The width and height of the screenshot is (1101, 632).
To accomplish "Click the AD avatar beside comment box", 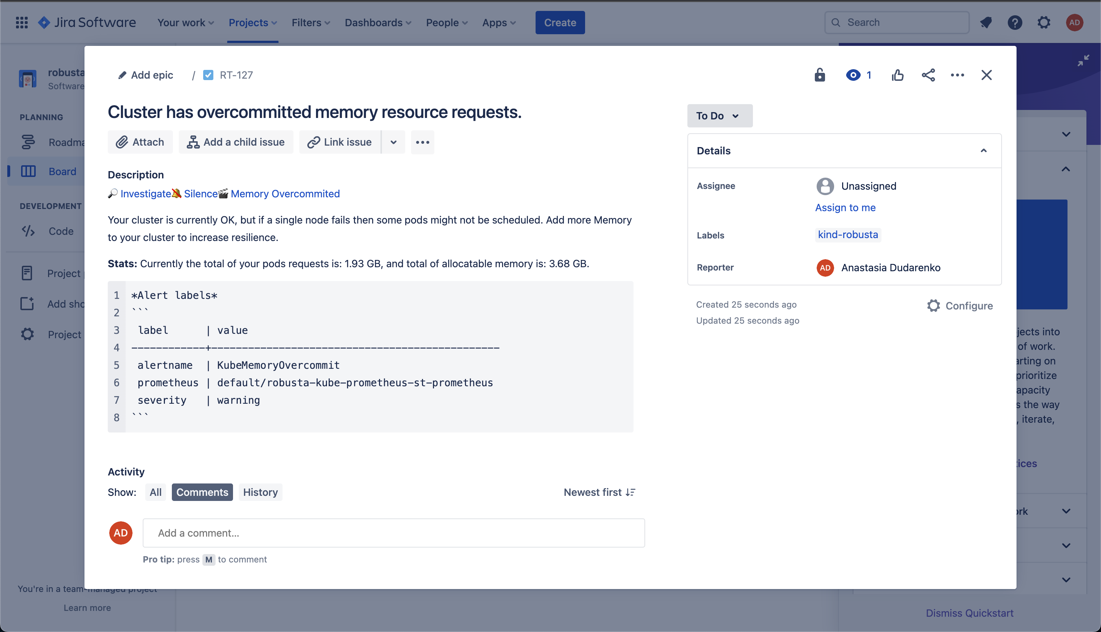I will tap(121, 533).
